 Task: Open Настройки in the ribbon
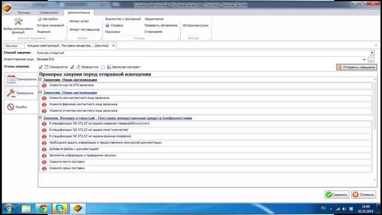pyautogui.click(x=48, y=19)
